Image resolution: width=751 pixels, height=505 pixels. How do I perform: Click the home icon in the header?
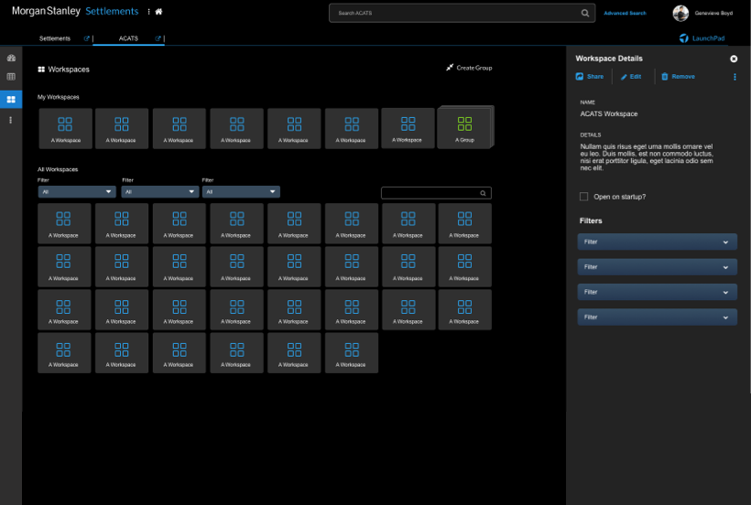[158, 12]
